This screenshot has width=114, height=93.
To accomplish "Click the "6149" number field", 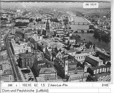I will click(101, 85).
